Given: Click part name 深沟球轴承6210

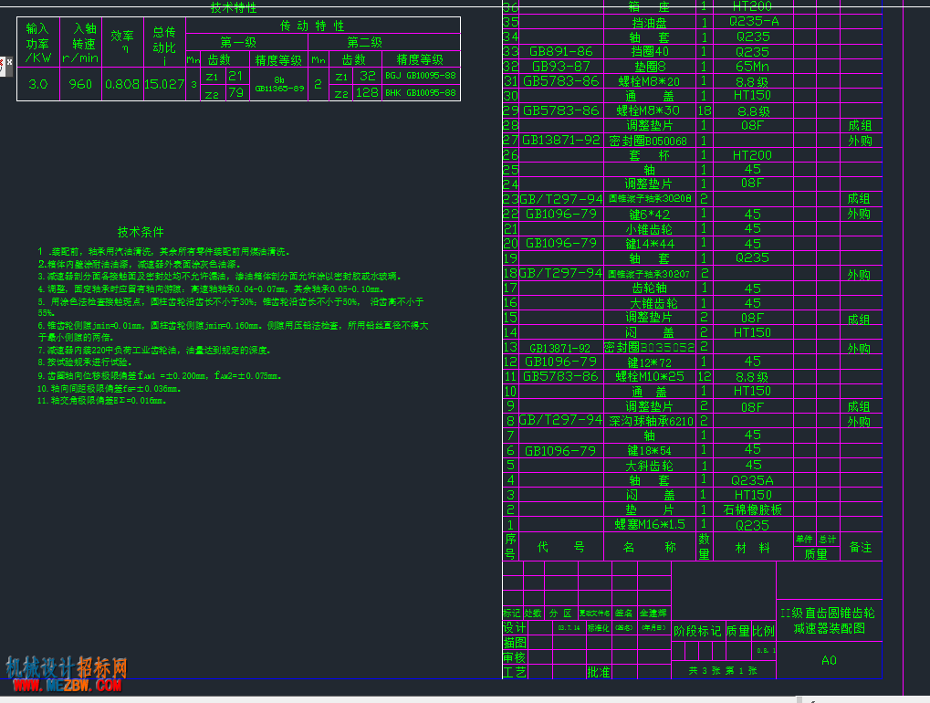Looking at the screenshot, I should click(651, 421).
